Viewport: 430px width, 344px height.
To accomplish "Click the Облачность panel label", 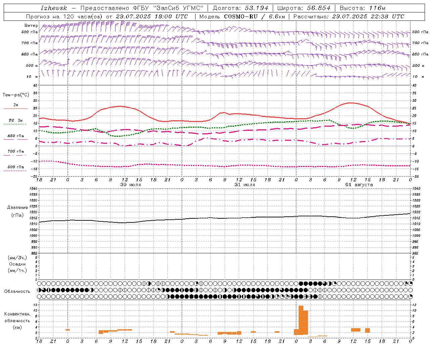I will click(x=17, y=292).
